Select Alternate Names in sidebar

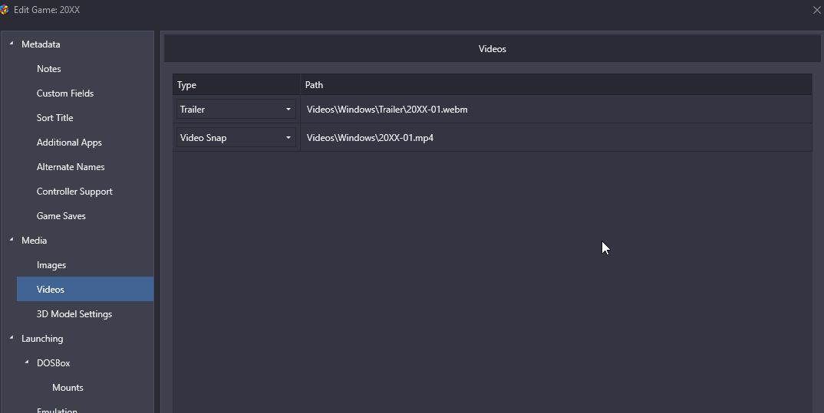(71, 167)
